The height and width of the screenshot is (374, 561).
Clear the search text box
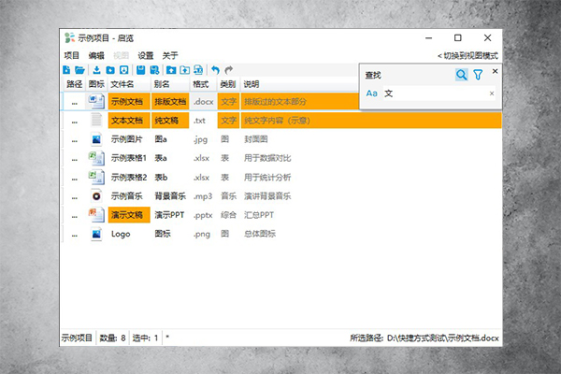pos(492,93)
